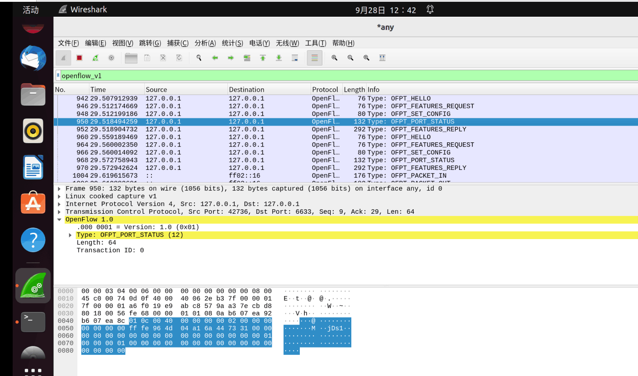This screenshot has width=638, height=376.
Task: Open capture options gear icon
Action: click(x=111, y=58)
